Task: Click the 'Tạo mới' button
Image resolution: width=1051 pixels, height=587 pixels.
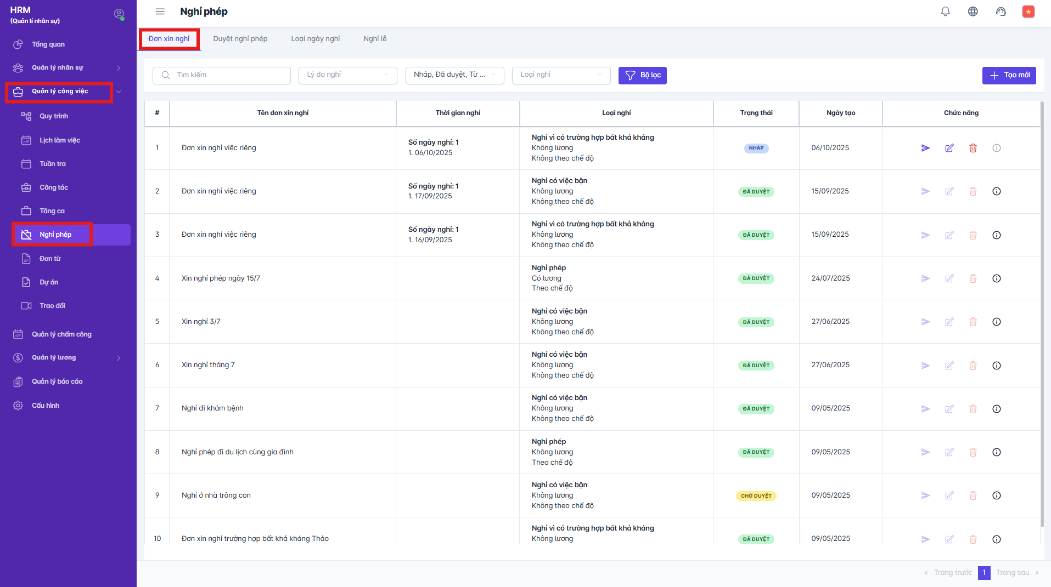Action: point(1009,75)
